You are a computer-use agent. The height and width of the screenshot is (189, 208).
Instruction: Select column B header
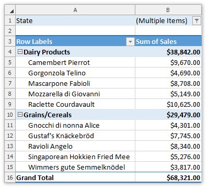168,10
